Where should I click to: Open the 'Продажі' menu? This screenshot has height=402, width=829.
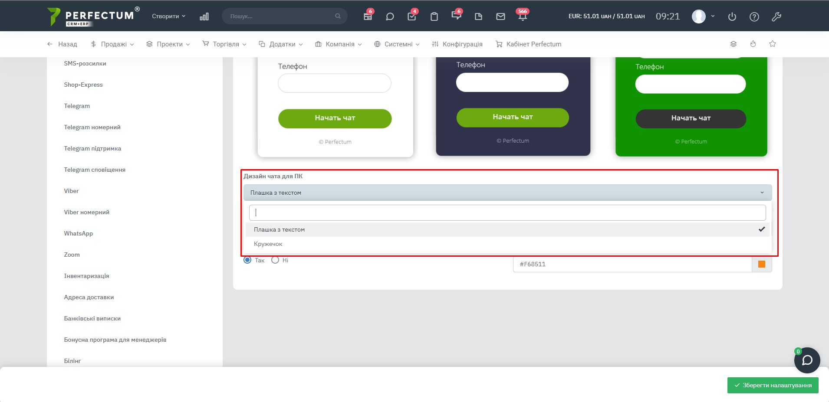click(x=113, y=44)
